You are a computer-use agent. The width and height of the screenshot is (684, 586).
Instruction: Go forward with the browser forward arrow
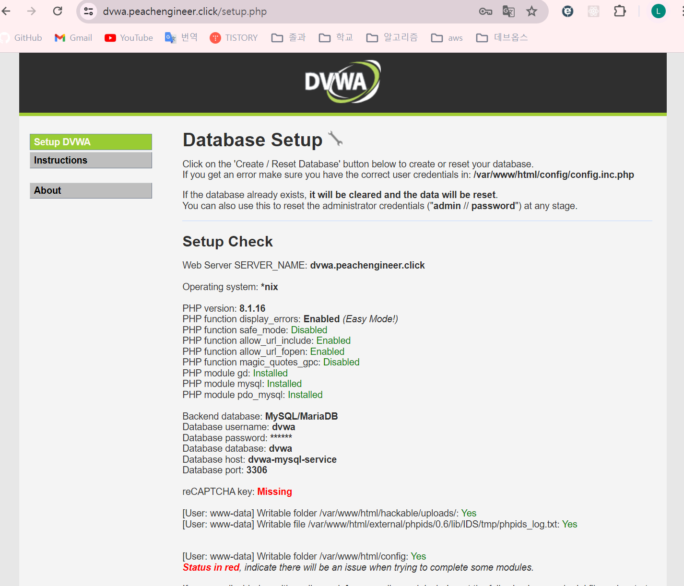pos(32,11)
